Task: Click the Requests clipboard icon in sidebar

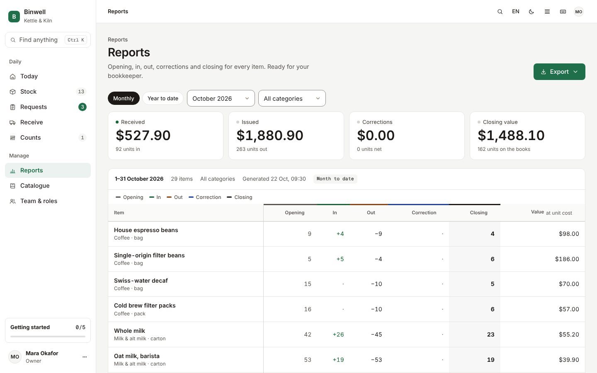Action: 12,107
